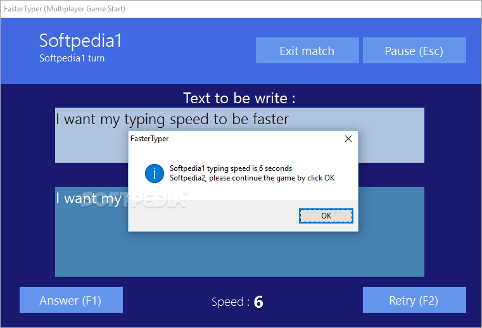Screen dimensions: 482x328
Task: Click the typing input box containing 'I want my'
Action: [239, 232]
